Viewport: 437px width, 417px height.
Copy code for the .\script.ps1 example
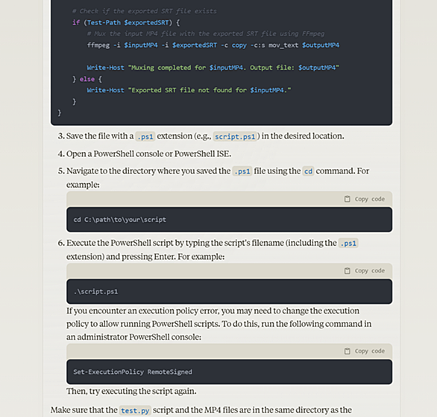(x=365, y=271)
